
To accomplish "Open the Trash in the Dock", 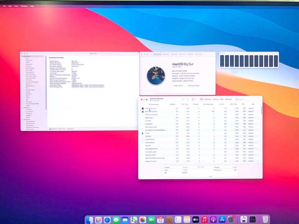I will pos(265,219).
